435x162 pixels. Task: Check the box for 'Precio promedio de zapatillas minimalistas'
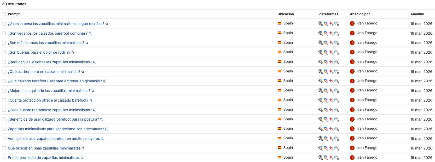(x=4, y=158)
